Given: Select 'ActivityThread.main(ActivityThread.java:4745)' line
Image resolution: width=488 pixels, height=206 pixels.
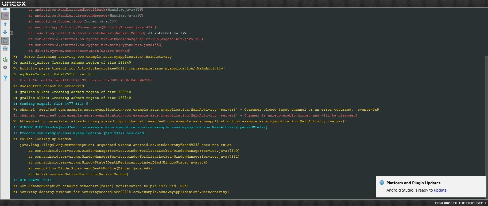Looking at the screenshot, I should pyautogui.click(x=92, y=27).
